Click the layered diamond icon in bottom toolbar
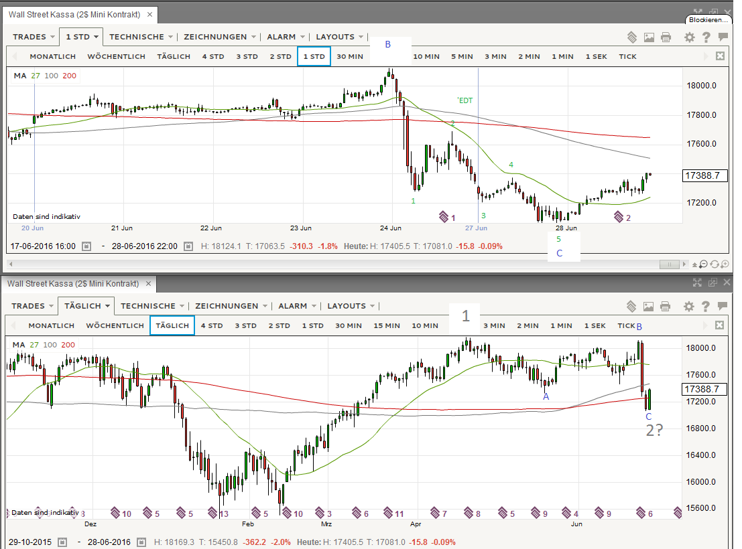 [632, 306]
